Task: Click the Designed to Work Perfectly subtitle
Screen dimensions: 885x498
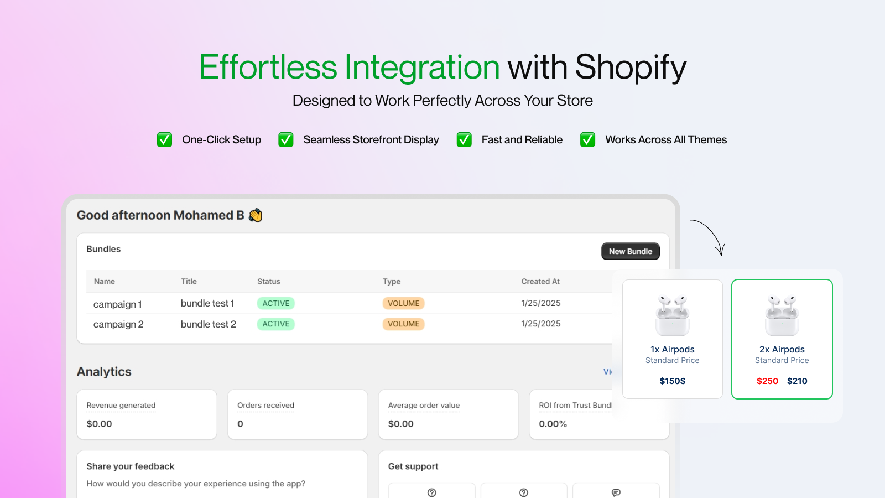Action: tap(442, 101)
